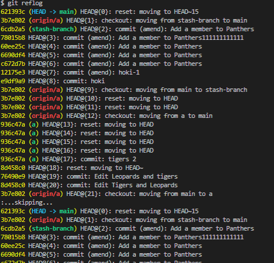Click the (a) branch label in HEAD@{13} row
The image size is (274, 263).
click(x=34, y=124)
